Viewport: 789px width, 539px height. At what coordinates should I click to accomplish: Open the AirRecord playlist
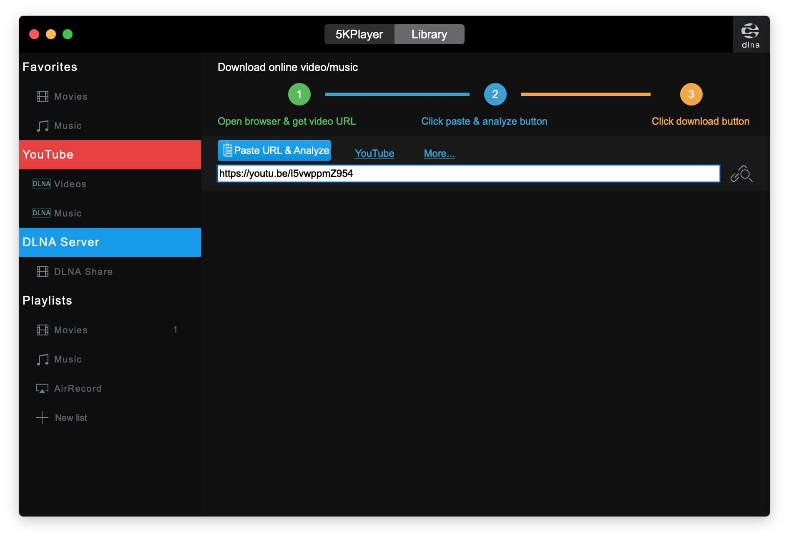coord(110,388)
